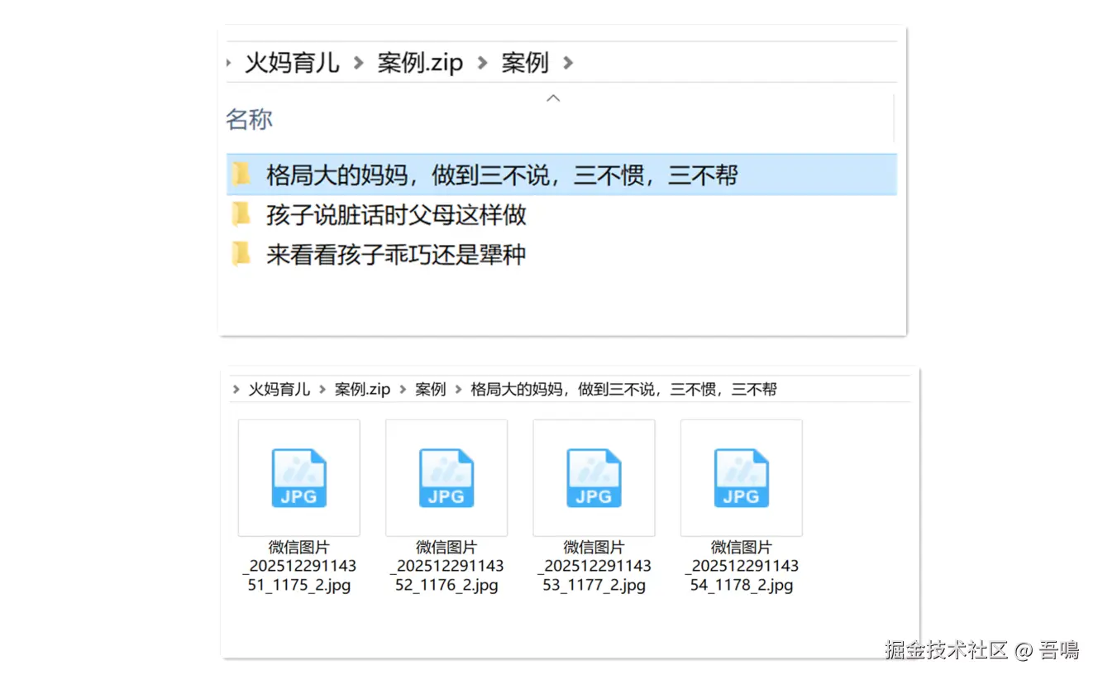Select JPG icon of file 52_1176_2.jpg
The width and height of the screenshot is (1098, 680).
pos(446,478)
